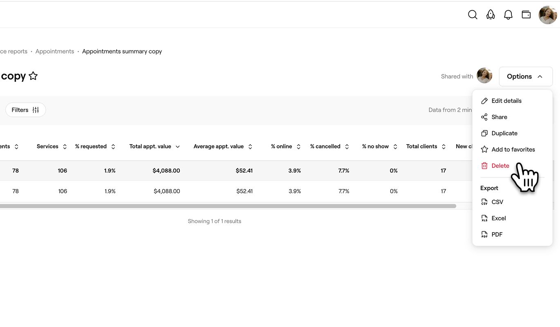Open the Filters button
This screenshot has width=560, height=327.
click(25, 110)
